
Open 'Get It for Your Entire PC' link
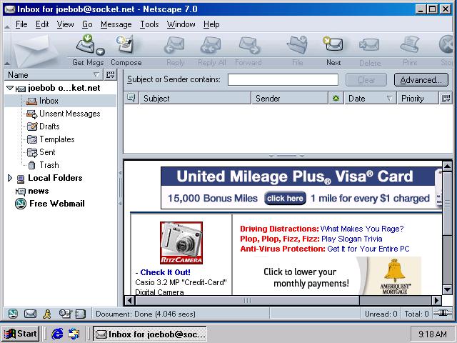coord(368,249)
